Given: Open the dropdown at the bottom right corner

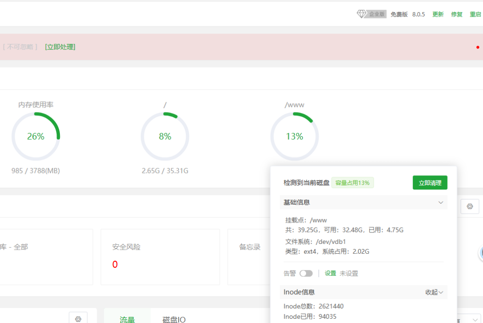Looking at the screenshot, I should click(470, 319).
